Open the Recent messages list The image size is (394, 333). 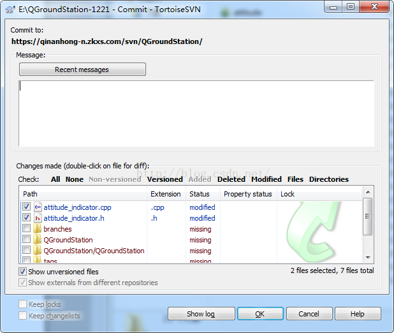tap(82, 70)
